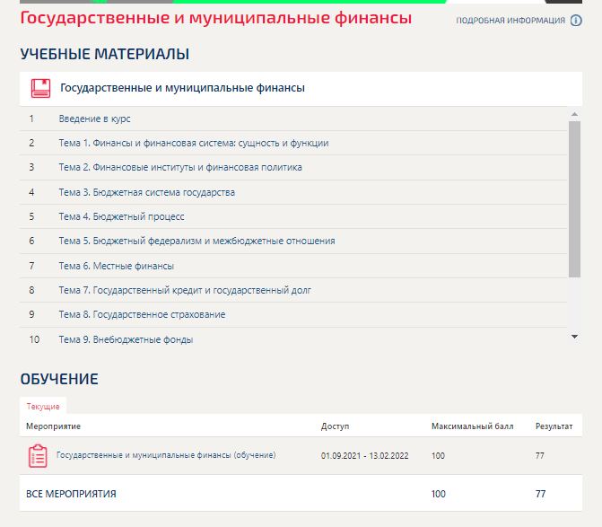Click the red page title Государственные и муниципальные финансы
This screenshot has height=527, width=602.
(x=215, y=18)
